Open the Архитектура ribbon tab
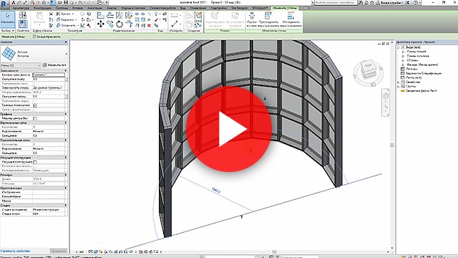458x258 pixels. click(x=21, y=8)
